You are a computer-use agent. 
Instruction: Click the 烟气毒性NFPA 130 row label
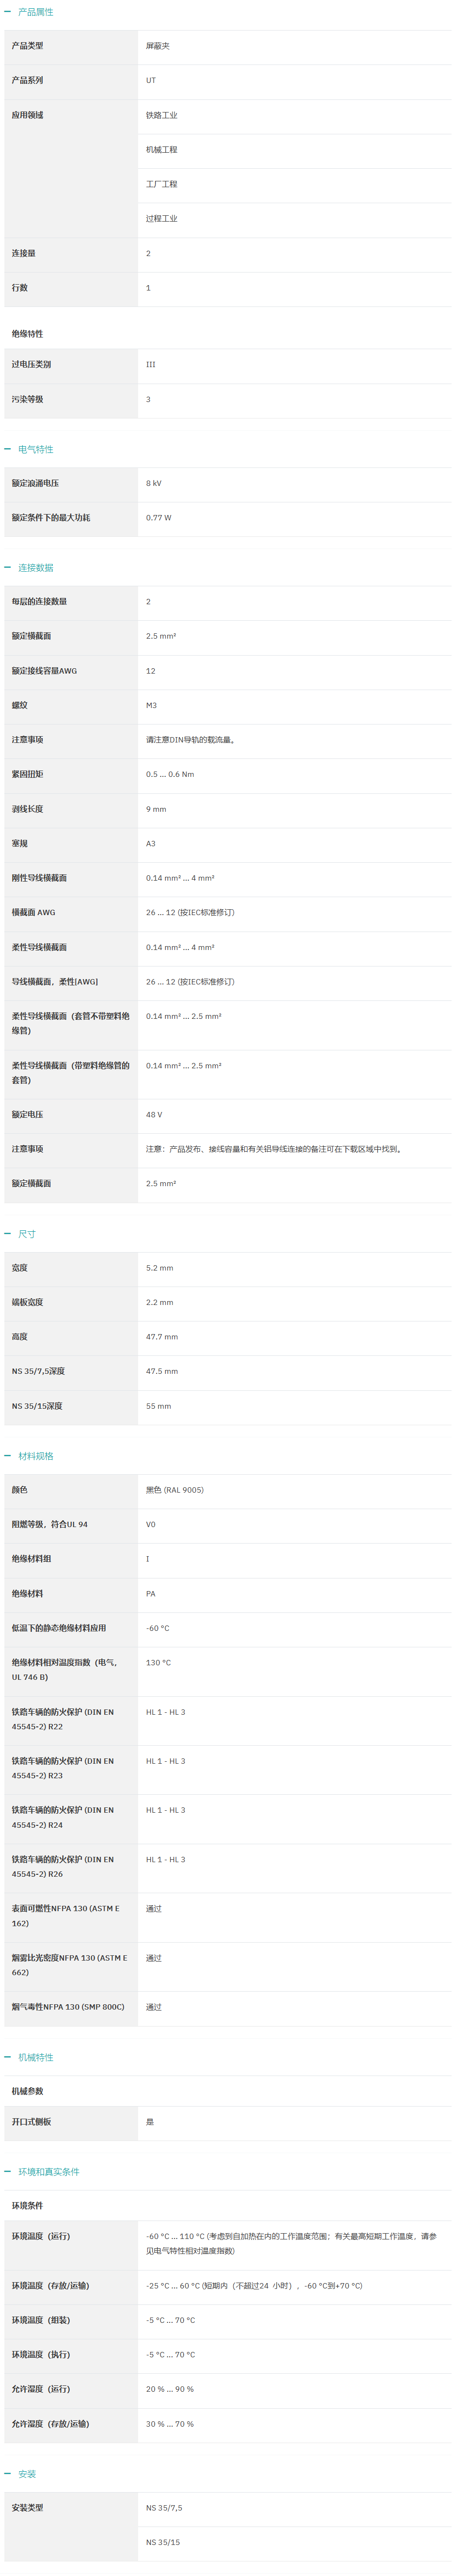pyautogui.click(x=68, y=2006)
